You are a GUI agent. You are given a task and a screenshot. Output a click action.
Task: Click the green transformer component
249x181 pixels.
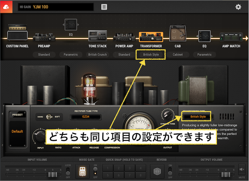pos(196,90)
